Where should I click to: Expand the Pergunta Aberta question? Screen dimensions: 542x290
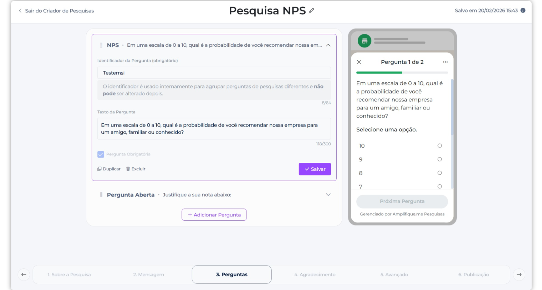pos(328,194)
